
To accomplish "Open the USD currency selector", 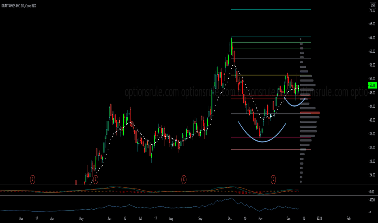I will click(x=373, y=5).
